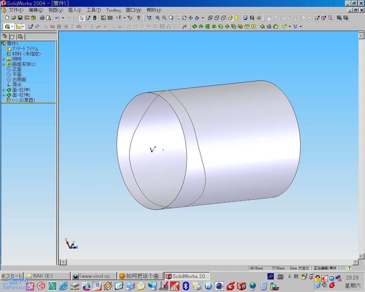Open the (www.xinxl.co... taskbar window
The height and width of the screenshot is (292, 365).
click(x=94, y=276)
